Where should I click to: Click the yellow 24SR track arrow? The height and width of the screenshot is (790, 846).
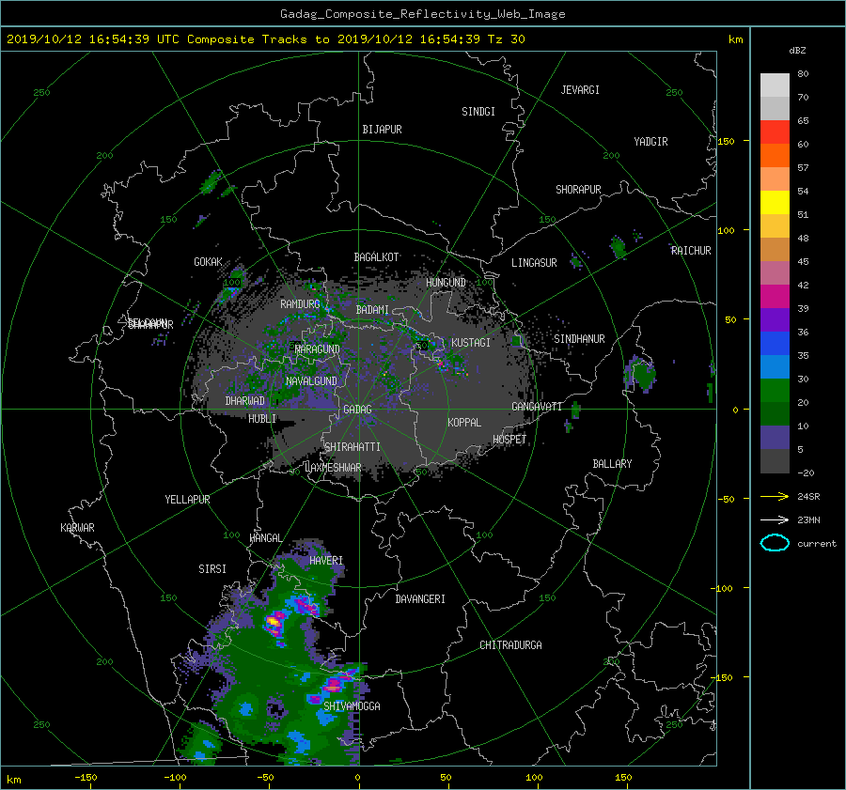pyautogui.click(x=775, y=497)
